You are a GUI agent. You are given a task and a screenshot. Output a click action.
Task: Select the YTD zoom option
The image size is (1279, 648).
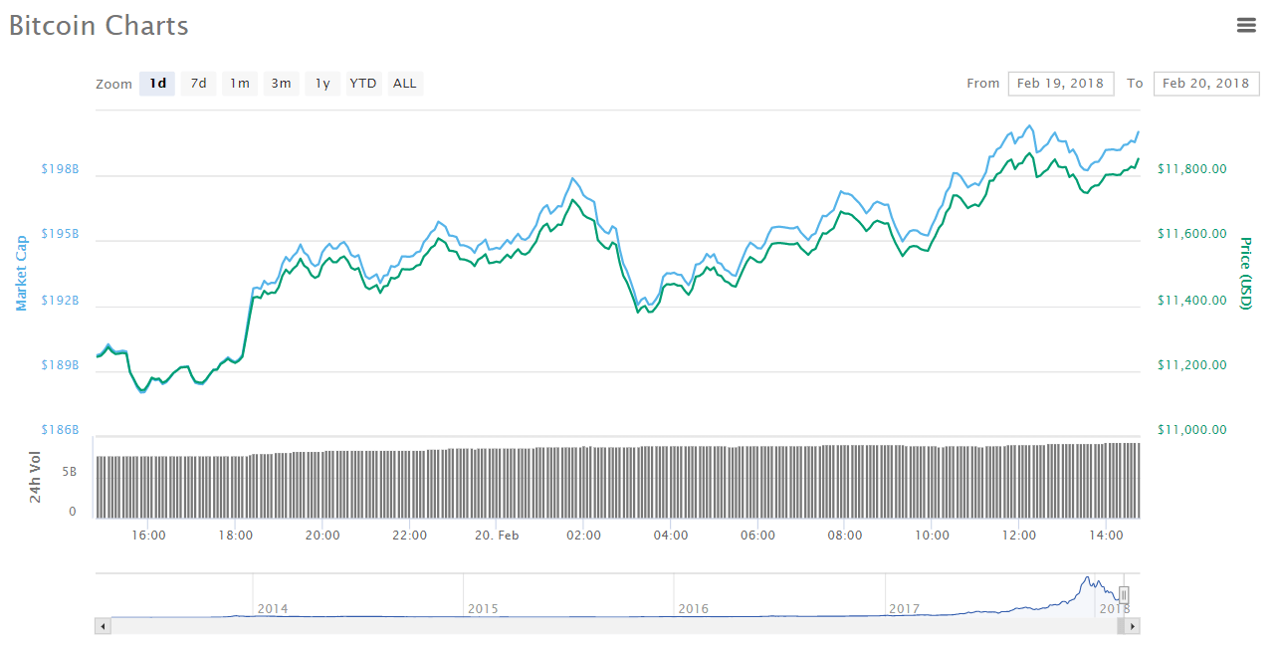[x=363, y=84]
